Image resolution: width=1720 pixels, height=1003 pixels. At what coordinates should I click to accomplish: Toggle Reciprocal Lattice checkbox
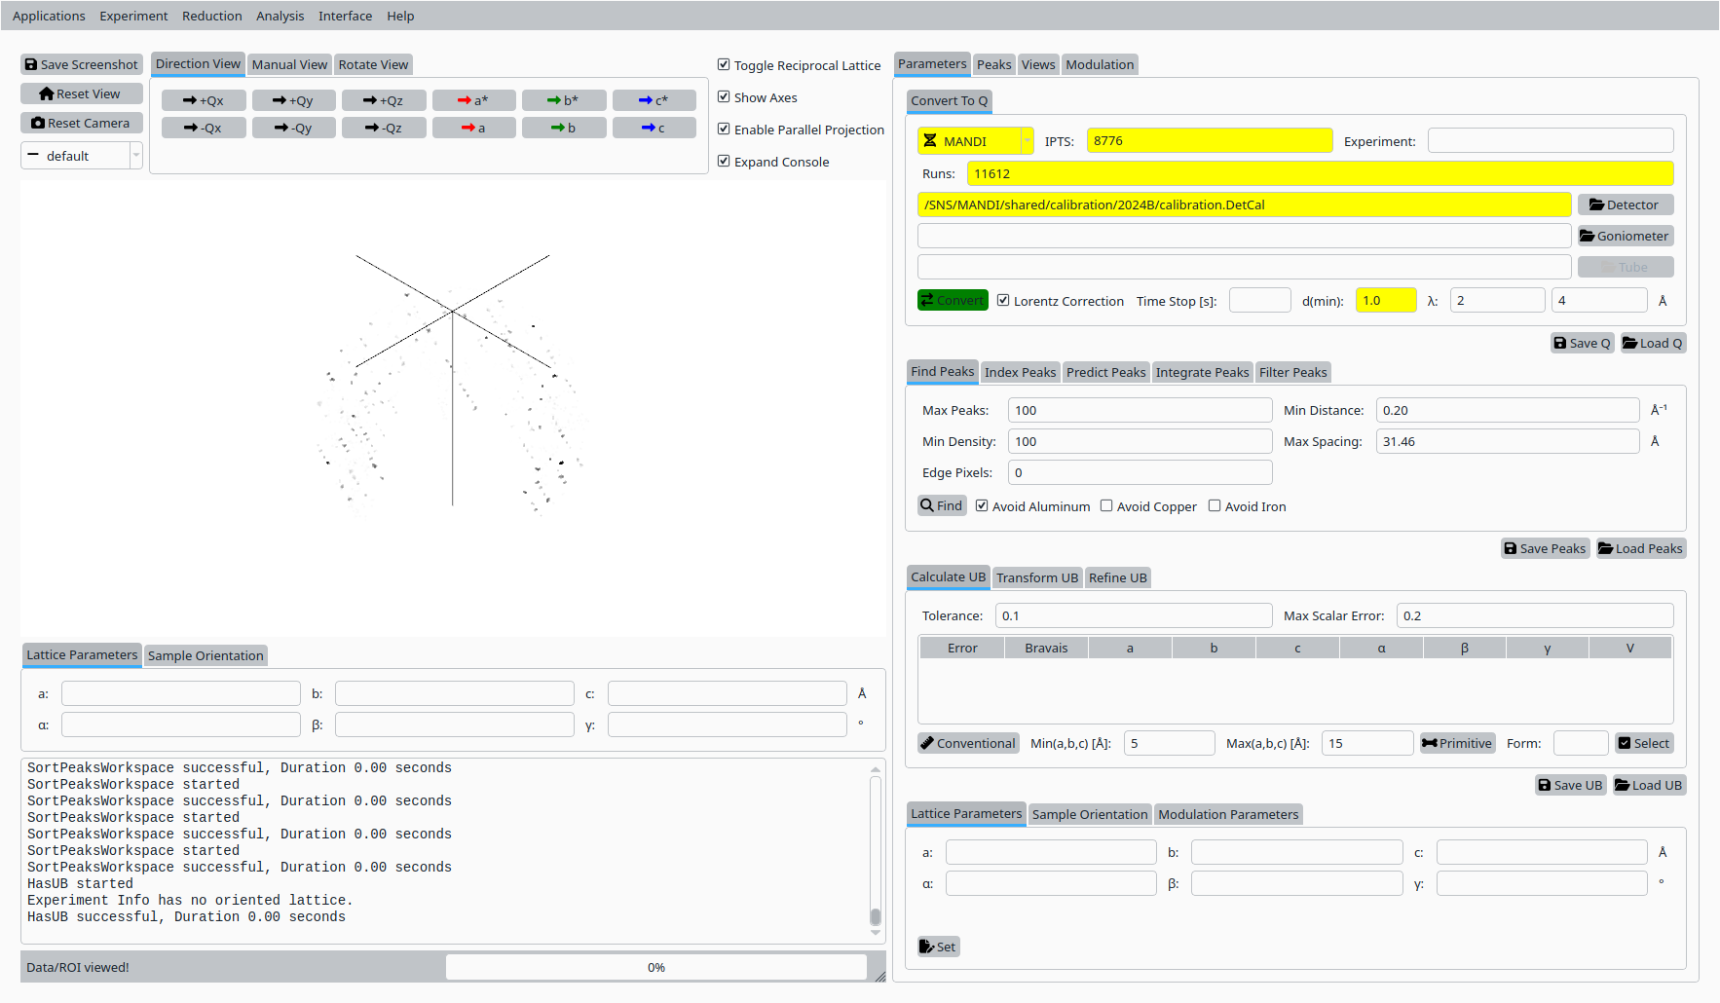[724, 65]
